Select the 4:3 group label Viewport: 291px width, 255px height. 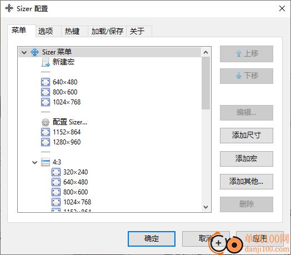pyautogui.click(x=57, y=162)
